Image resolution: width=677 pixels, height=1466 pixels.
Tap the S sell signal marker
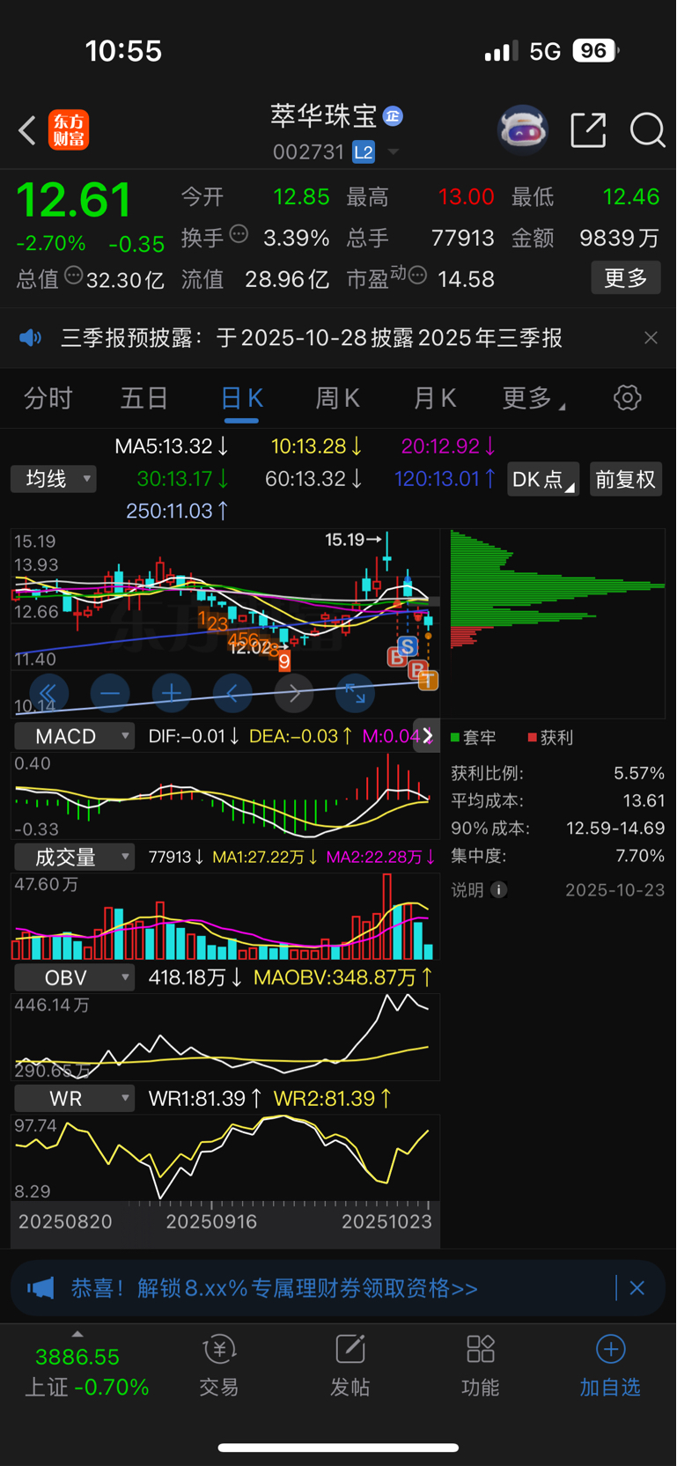(407, 646)
